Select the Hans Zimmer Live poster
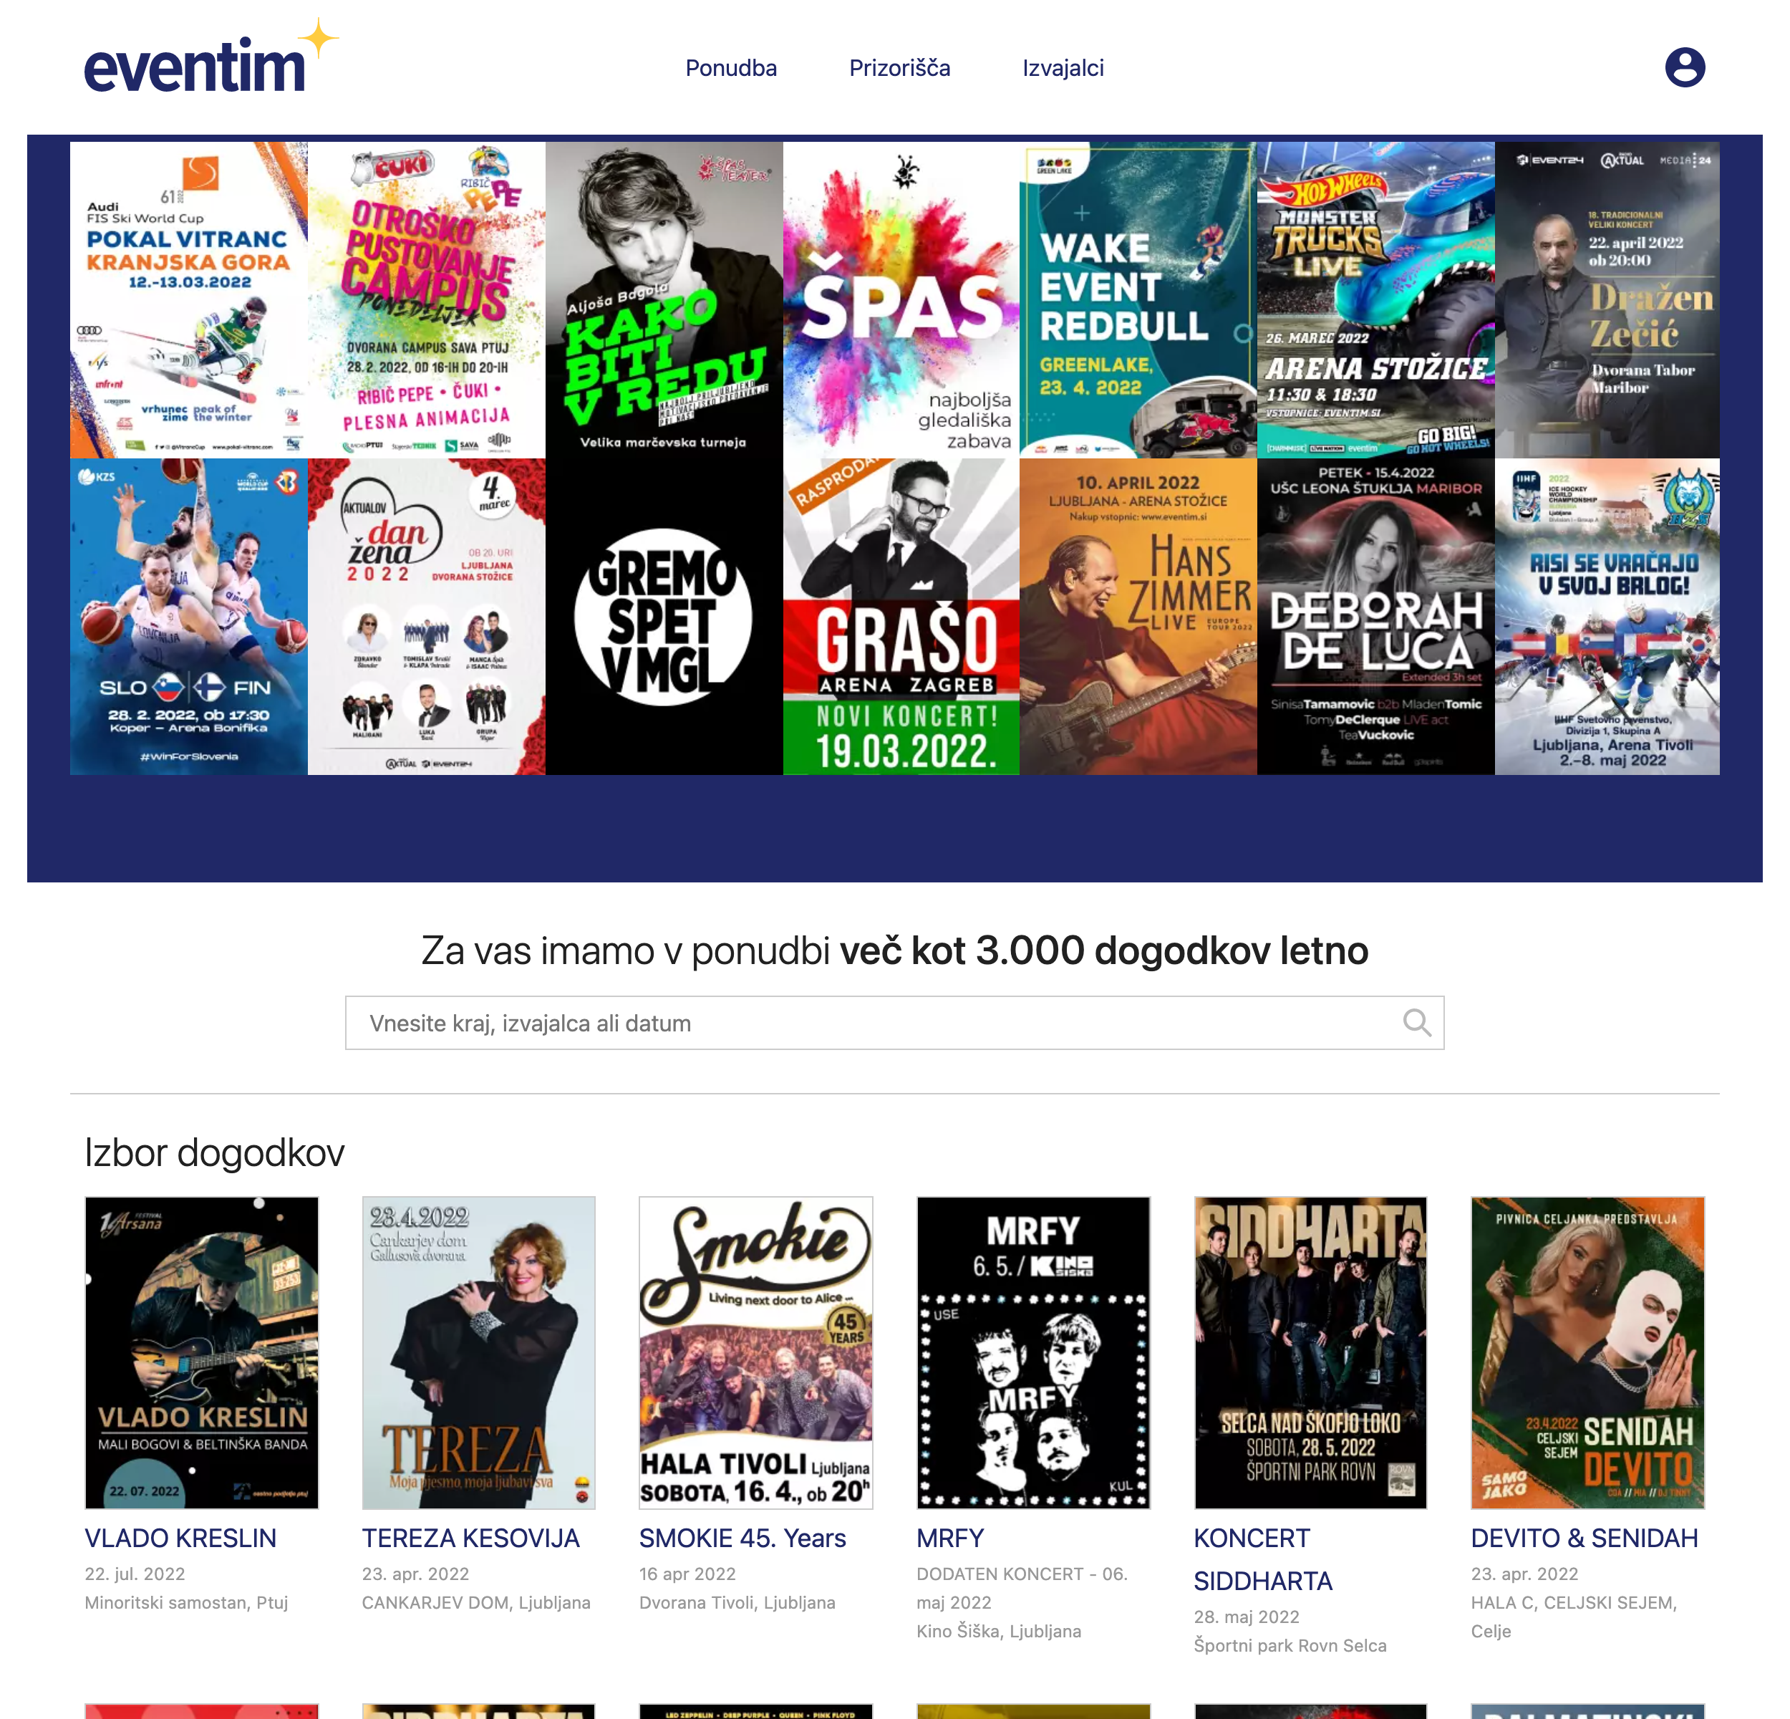 1138,617
